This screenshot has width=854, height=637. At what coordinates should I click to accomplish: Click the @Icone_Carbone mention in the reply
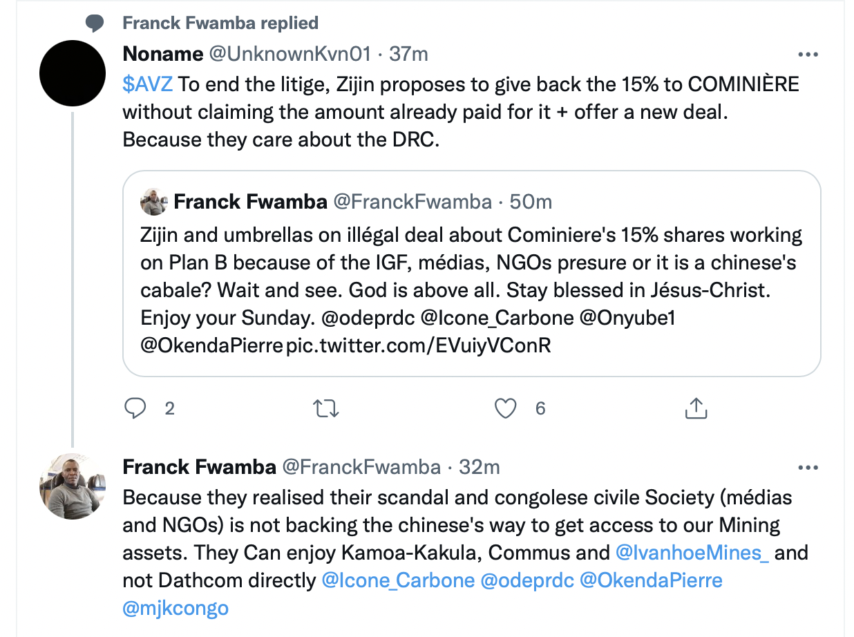pyautogui.click(x=398, y=580)
